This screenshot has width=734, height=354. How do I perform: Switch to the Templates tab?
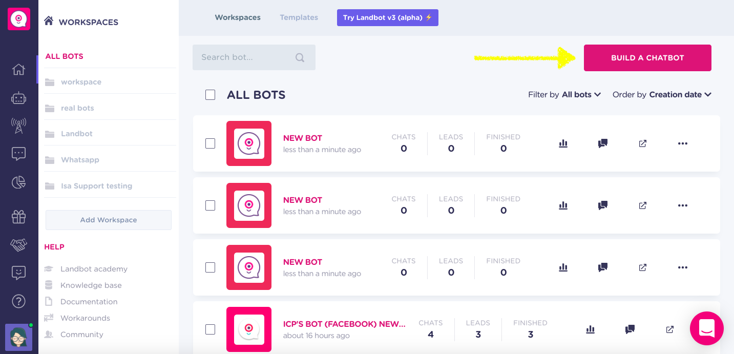299,17
